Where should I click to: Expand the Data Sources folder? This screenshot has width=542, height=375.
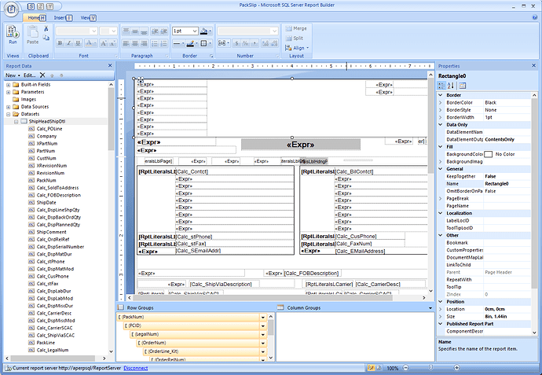point(9,107)
